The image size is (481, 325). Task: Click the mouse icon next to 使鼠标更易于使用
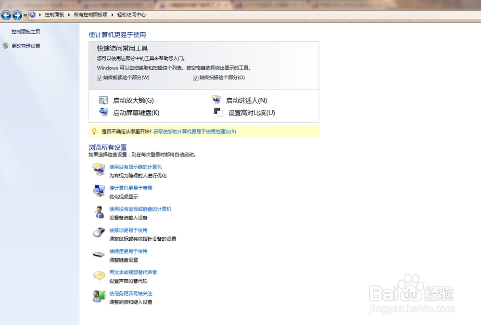coord(99,233)
